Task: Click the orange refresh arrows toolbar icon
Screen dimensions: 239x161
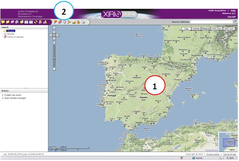Action: (x=36, y=22)
